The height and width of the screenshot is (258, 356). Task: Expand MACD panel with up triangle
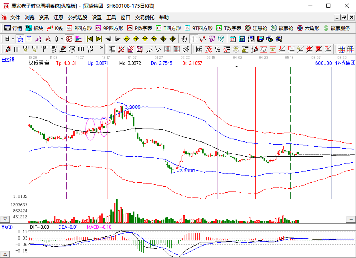click(x=5, y=254)
